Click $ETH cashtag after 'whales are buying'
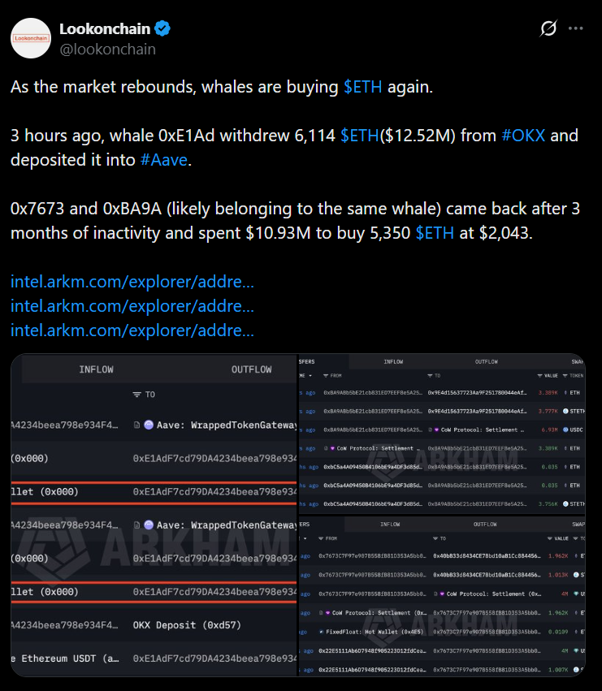 point(363,87)
